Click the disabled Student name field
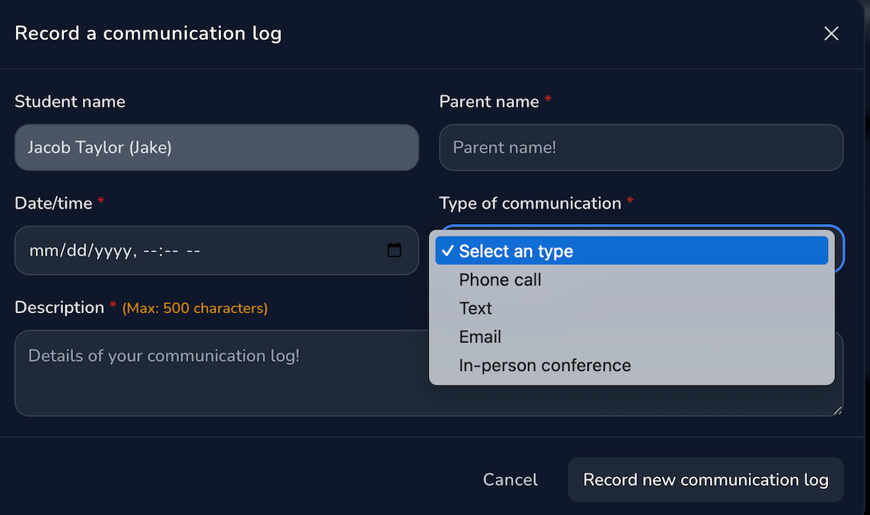Screen dimensions: 870x515 216,147
